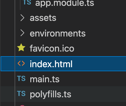The width and height of the screenshot is (126, 106).
Task: Click empty space in highlighted index.html row
Action: 99,64
